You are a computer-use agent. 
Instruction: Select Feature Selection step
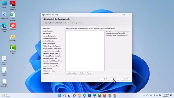tap(48, 31)
